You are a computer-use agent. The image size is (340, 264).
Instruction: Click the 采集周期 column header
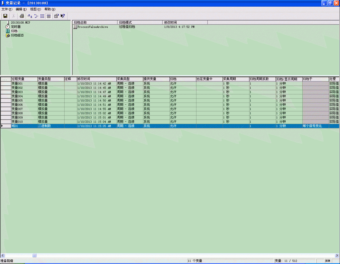(x=236, y=79)
